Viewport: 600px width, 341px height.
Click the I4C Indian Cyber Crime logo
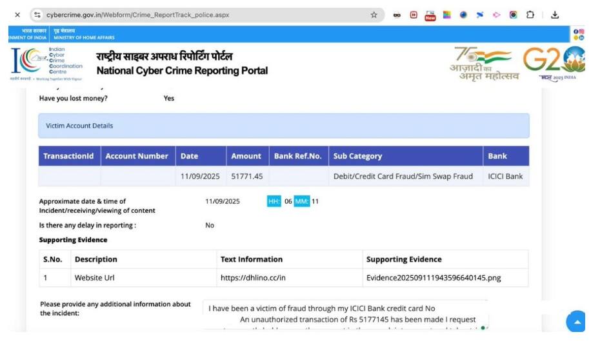coord(48,63)
